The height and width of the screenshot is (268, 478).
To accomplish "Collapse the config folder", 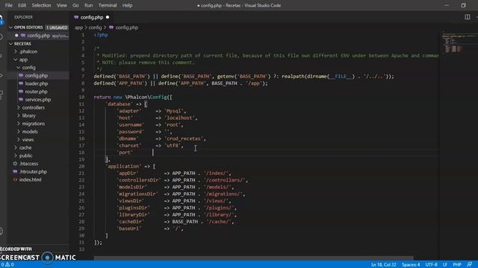I will pyautogui.click(x=19, y=68).
